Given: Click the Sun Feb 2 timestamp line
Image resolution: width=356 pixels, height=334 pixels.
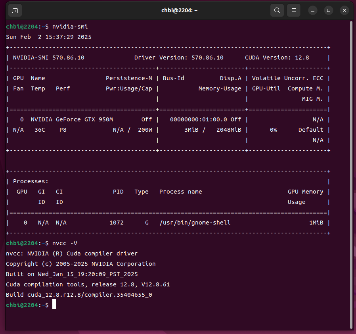Looking at the screenshot, I should (x=49, y=37).
